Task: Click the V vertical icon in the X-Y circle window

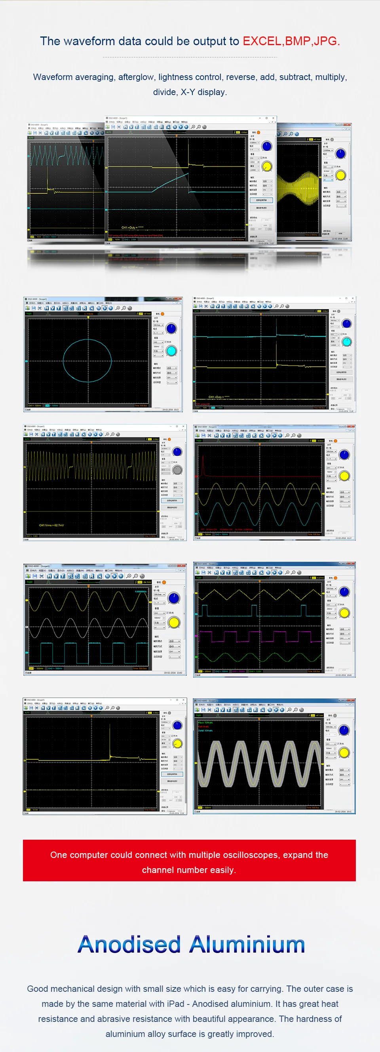Action: pyautogui.click(x=53, y=308)
